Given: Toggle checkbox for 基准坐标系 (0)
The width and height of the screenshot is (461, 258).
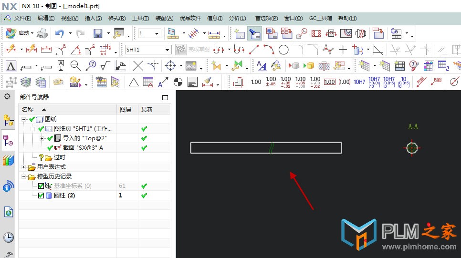Looking at the screenshot, I should tap(41, 186).
